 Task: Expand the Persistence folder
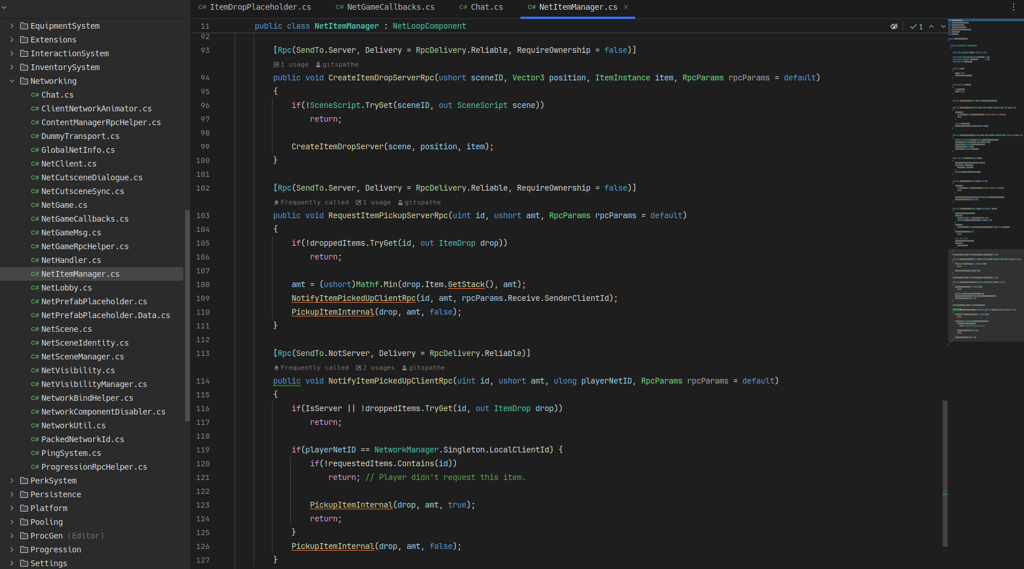[x=11, y=494]
